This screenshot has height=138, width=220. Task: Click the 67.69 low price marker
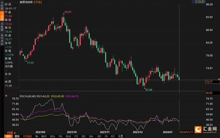tap(149, 90)
